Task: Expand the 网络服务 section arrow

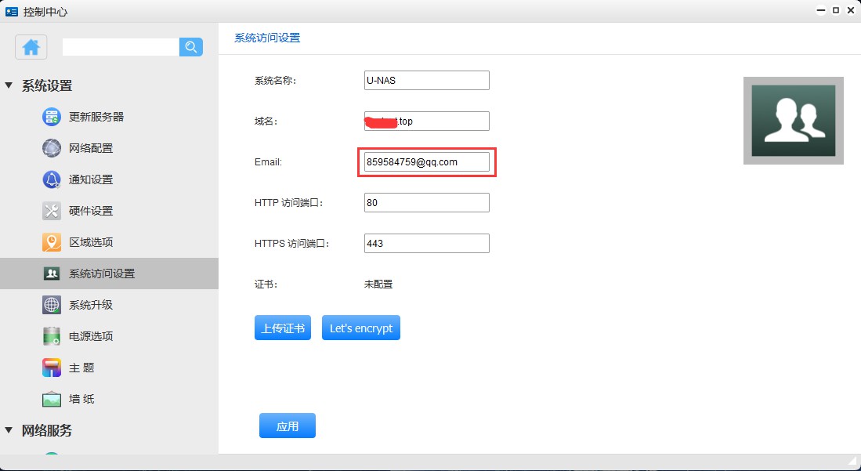Action: tap(9, 430)
